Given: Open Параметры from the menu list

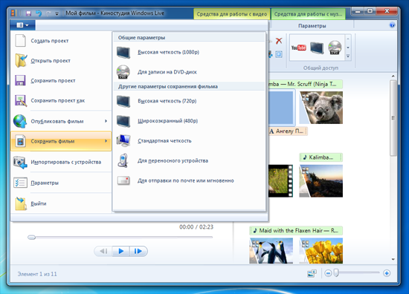Looking at the screenshot, I should (x=61, y=183).
